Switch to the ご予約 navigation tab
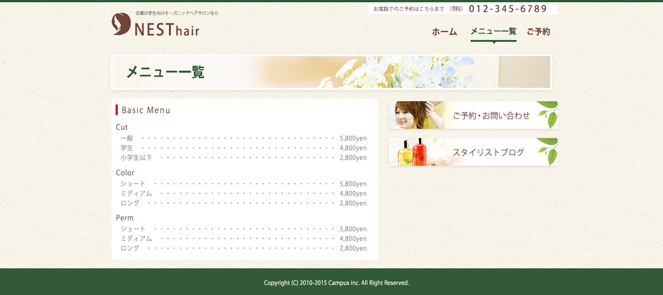This screenshot has height=295, width=663. (x=539, y=32)
